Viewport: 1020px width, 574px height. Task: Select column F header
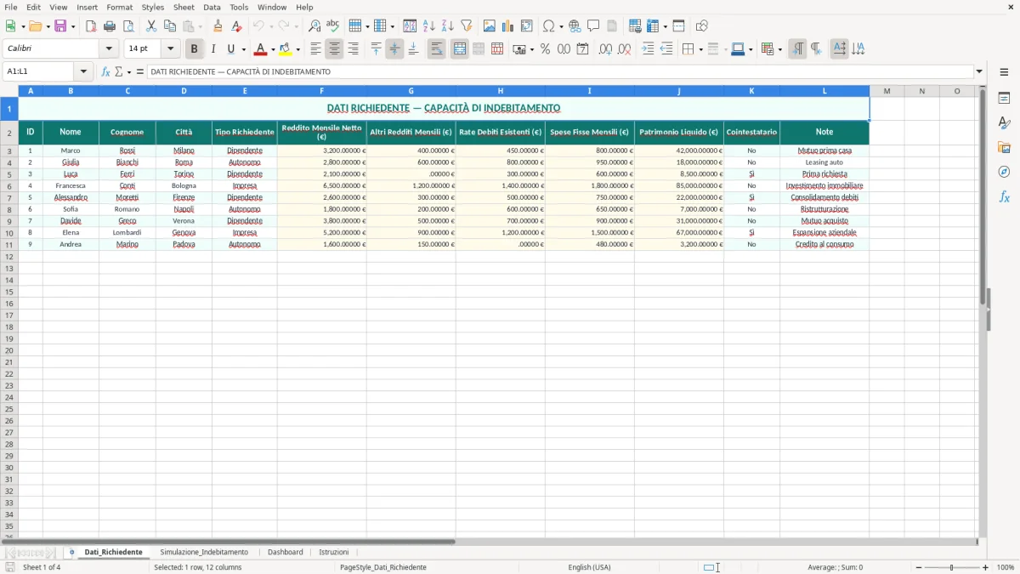321,91
